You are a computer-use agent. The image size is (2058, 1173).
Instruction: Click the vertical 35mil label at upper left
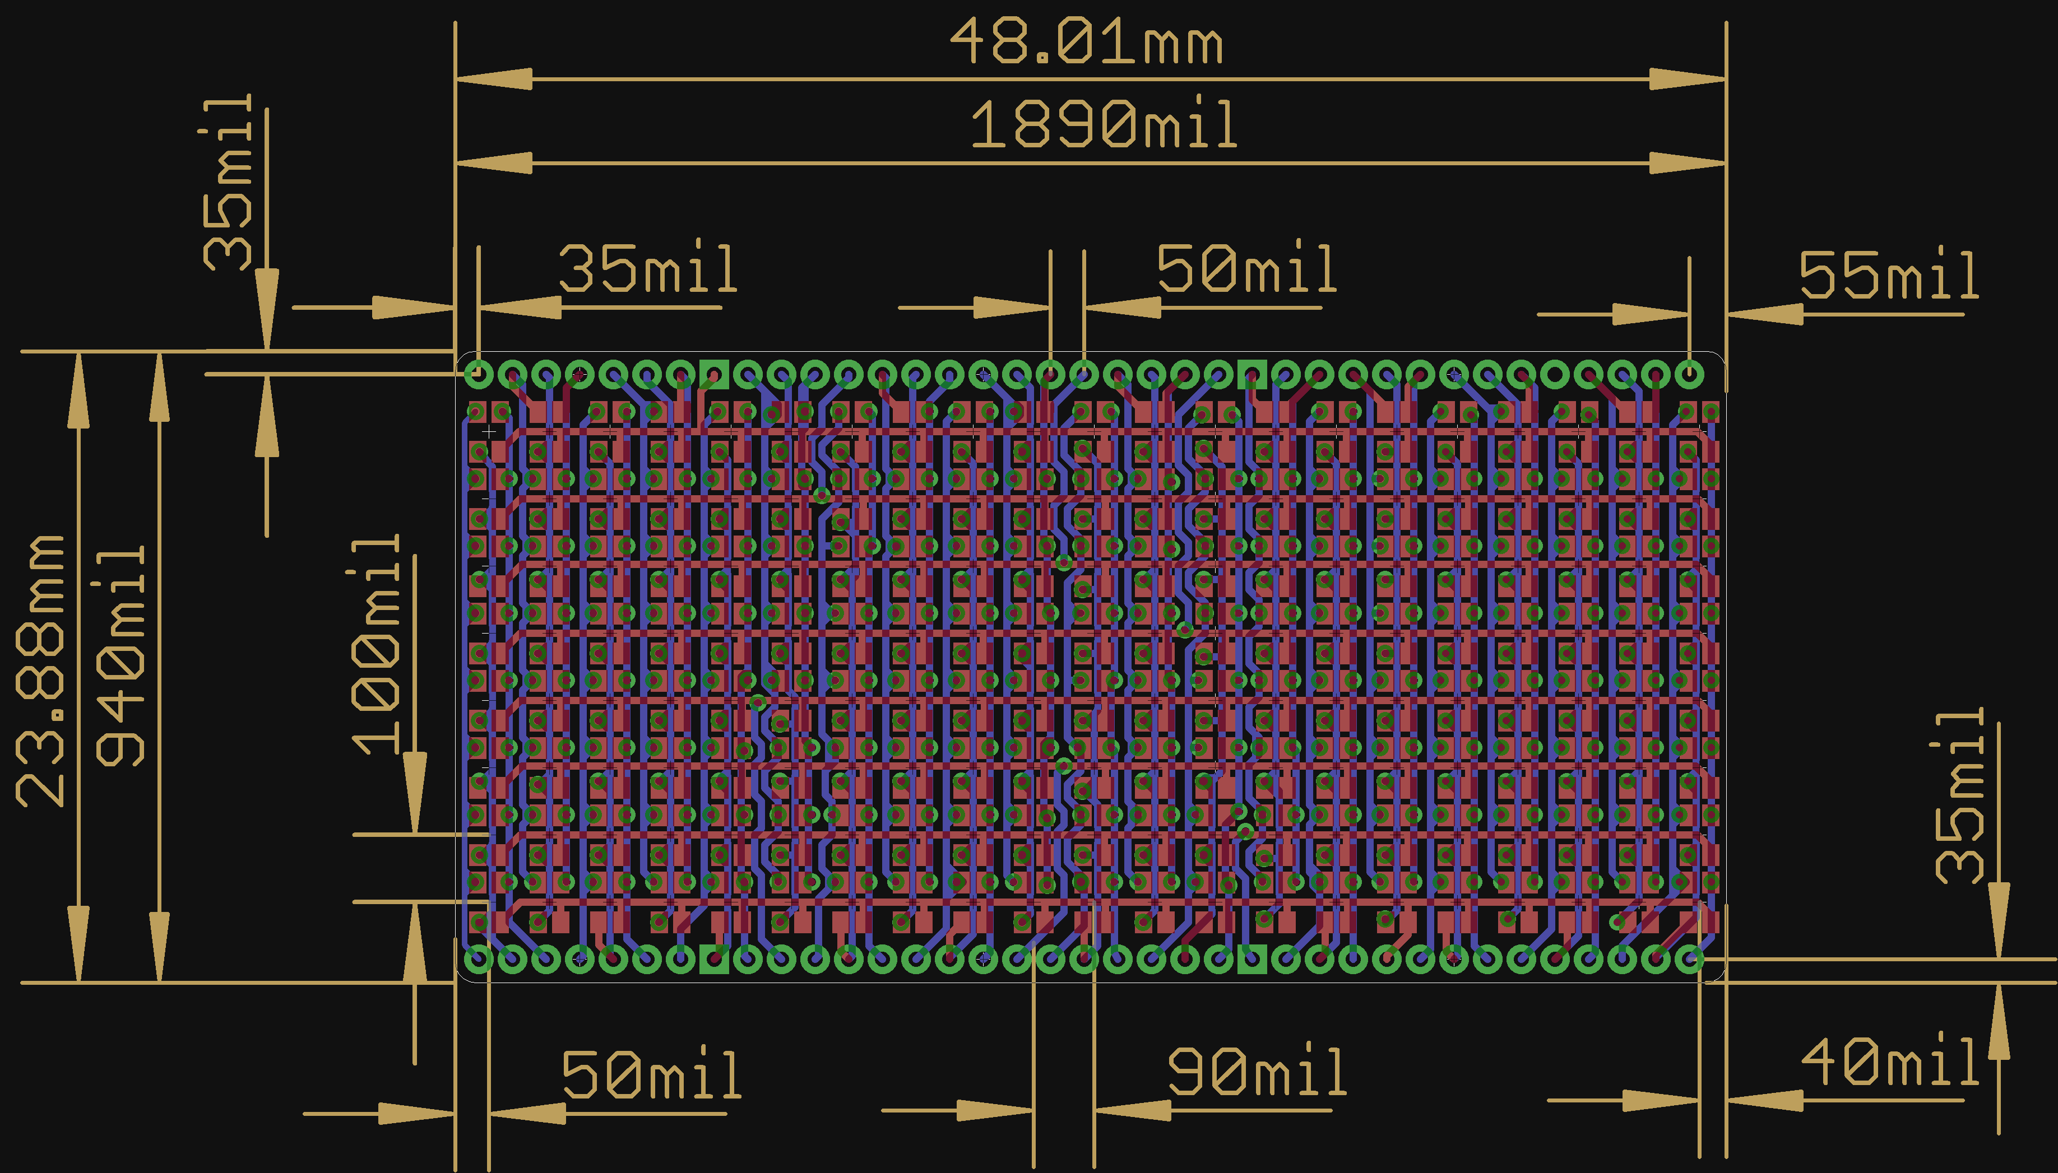point(227,182)
